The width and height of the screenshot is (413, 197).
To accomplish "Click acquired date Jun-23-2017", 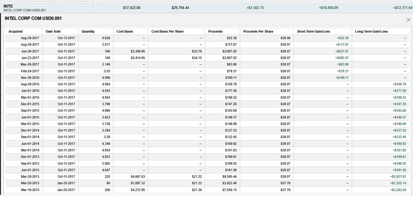I will pos(30,58).
